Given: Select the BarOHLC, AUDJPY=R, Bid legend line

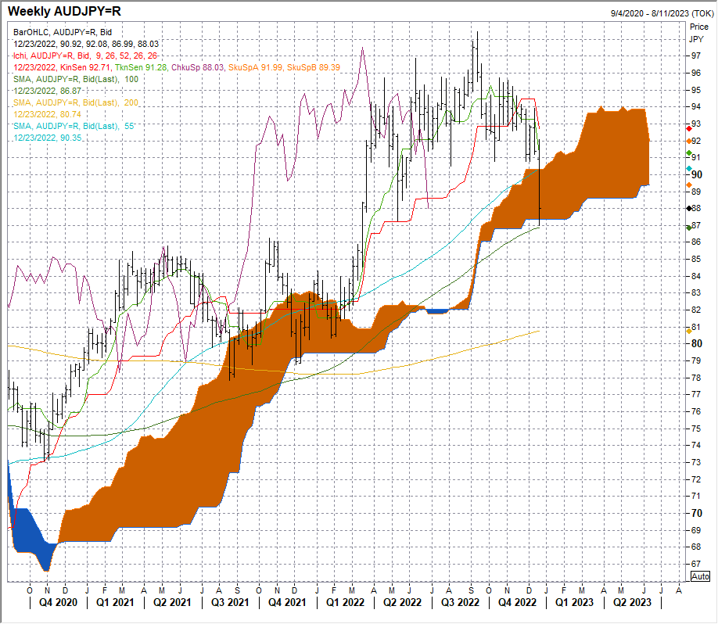Looking at the screenshot, I should pos(63,32).
